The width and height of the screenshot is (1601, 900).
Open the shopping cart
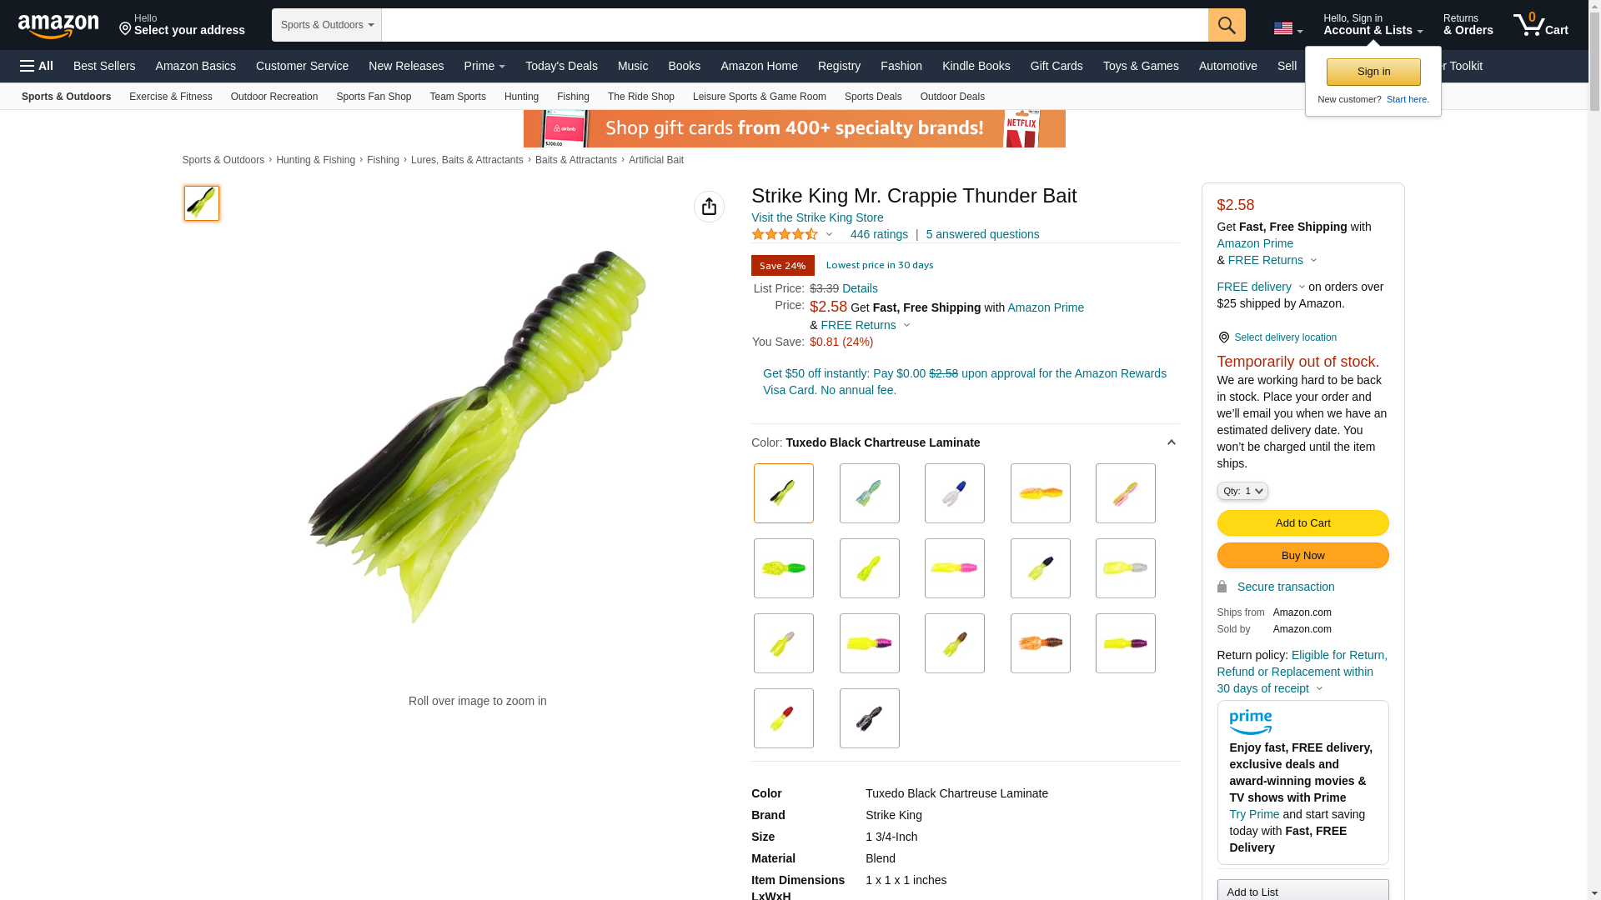[1541, 25]
